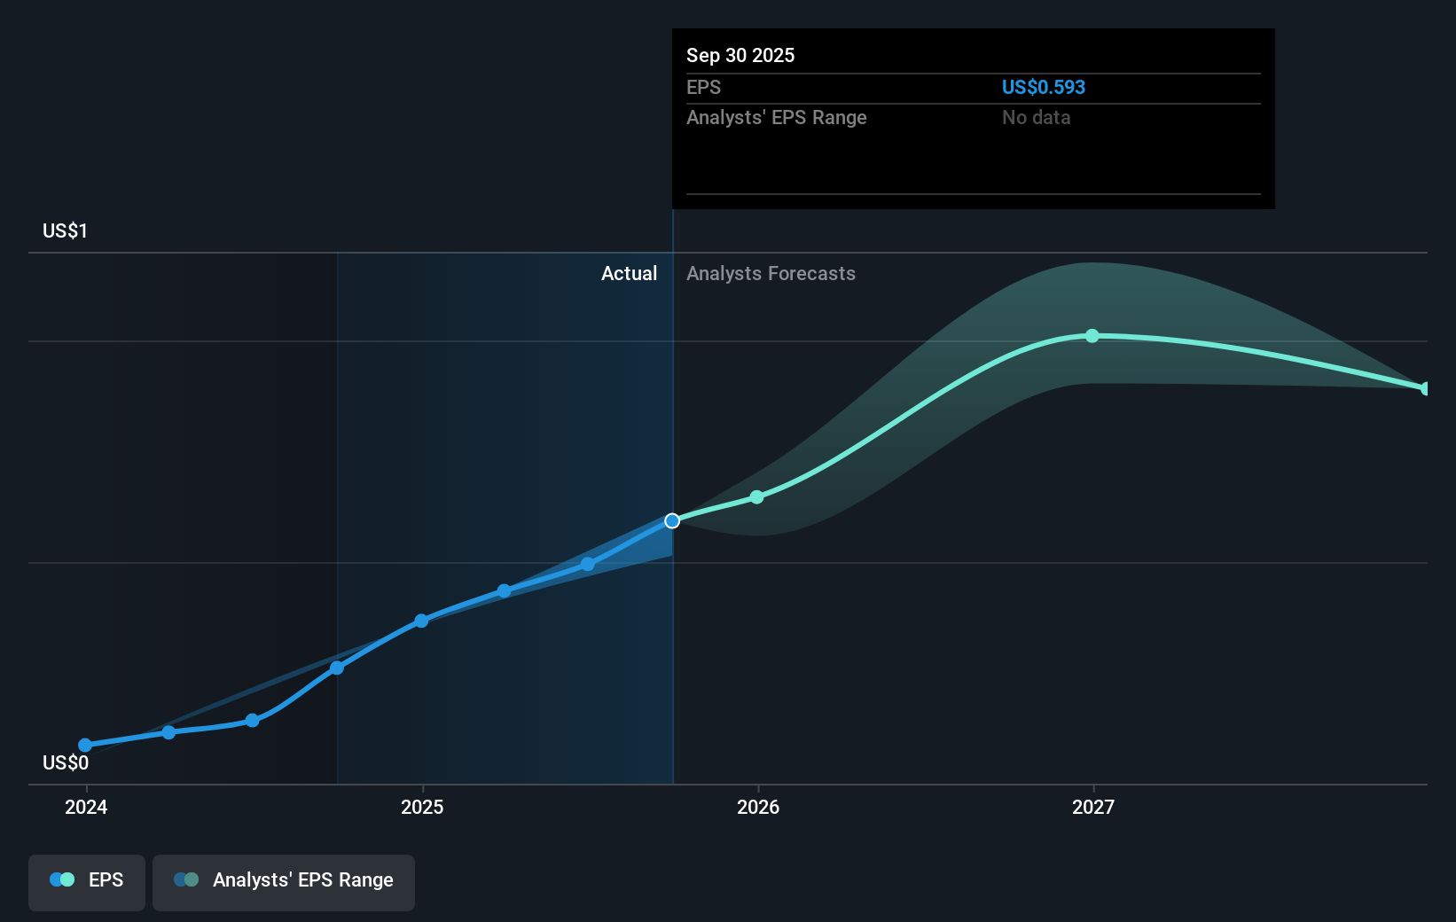Click the Analysts' EPS Range paired-dot icon
Screen dimensions: 1456x922
click(186, 879)
